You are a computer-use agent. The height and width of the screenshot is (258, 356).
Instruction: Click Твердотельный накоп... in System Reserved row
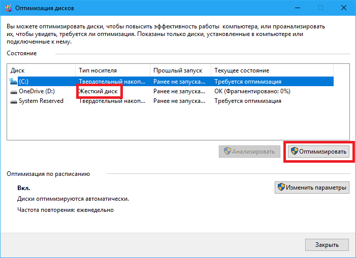[x=112, y=101]
